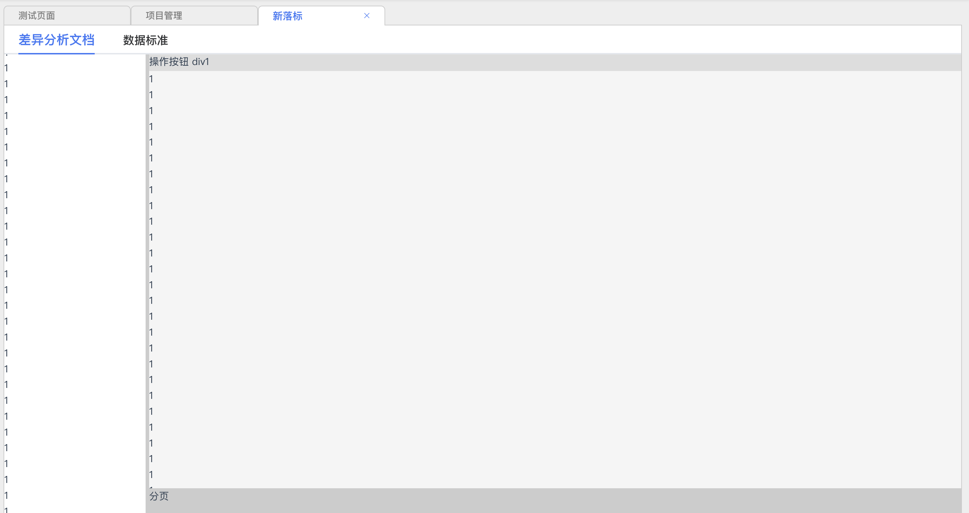The image size is (969, 513).
Task: Click the 分页 footer label
Action: coord(159,496)
